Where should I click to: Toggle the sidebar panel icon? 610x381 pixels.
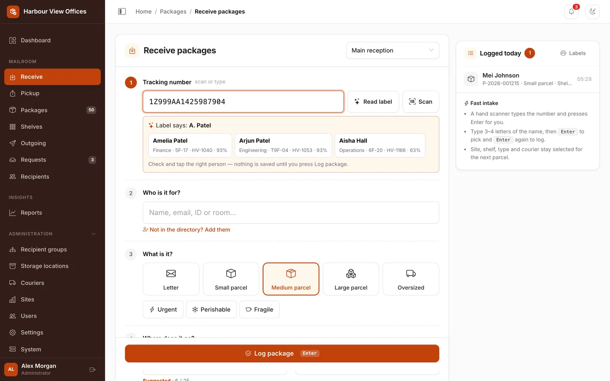point(122,11)
